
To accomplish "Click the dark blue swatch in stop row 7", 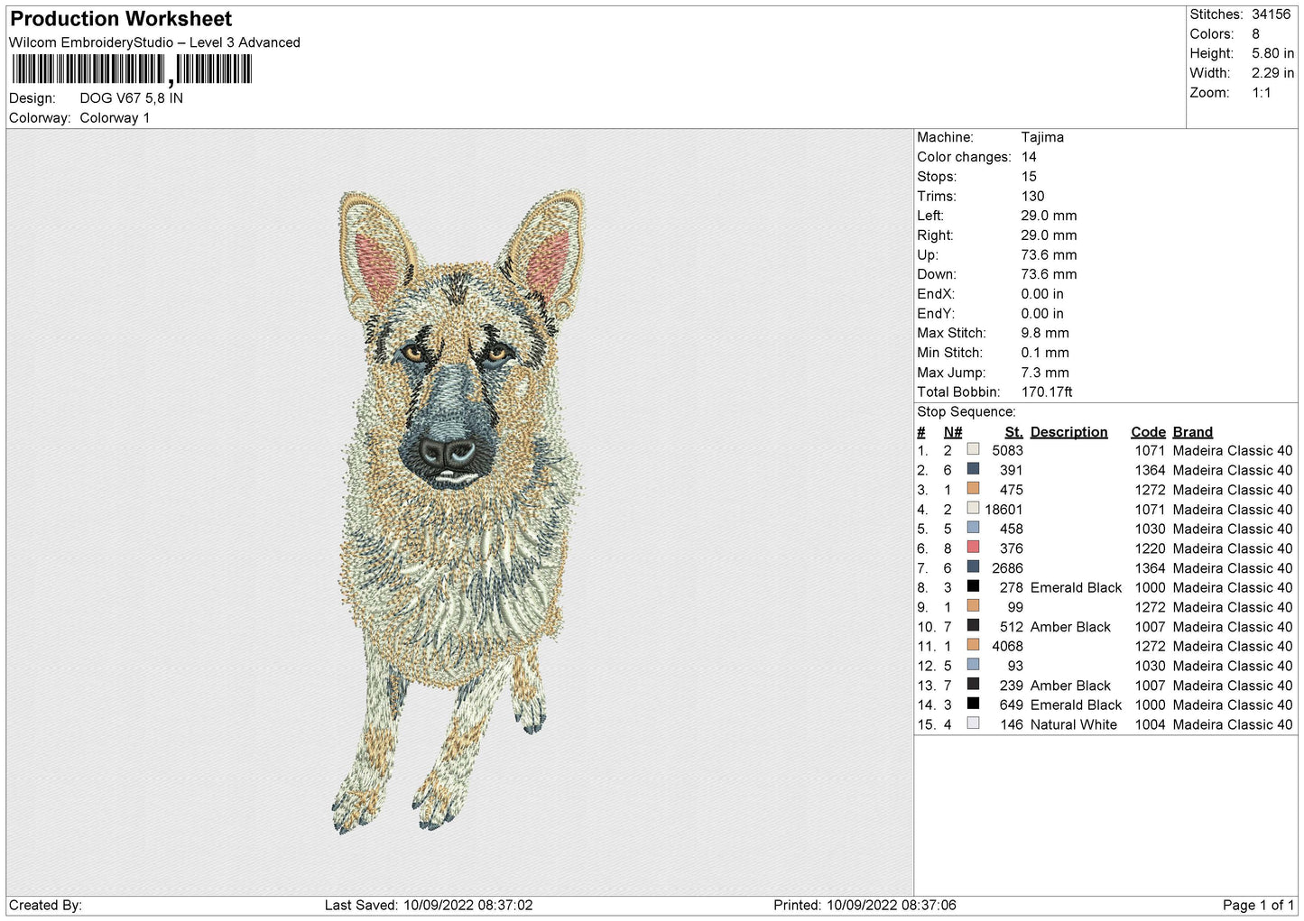I will pos(973,567).
